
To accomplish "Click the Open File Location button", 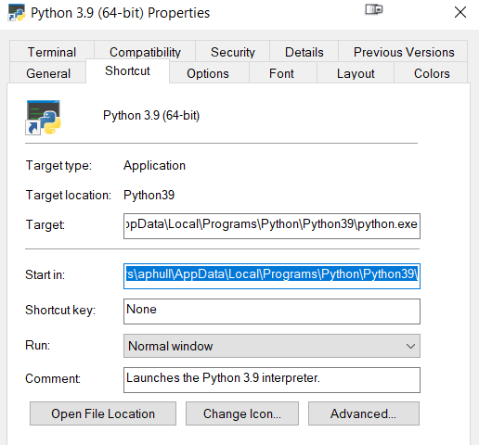I will pos(103,413).
